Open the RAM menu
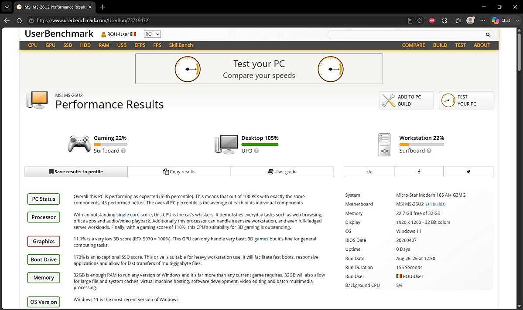Screen dimensions: 523x310 (104, 45)
